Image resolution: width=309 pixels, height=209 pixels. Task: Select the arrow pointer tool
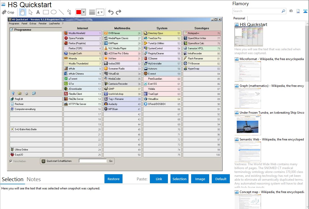click(x=30, y=12)
